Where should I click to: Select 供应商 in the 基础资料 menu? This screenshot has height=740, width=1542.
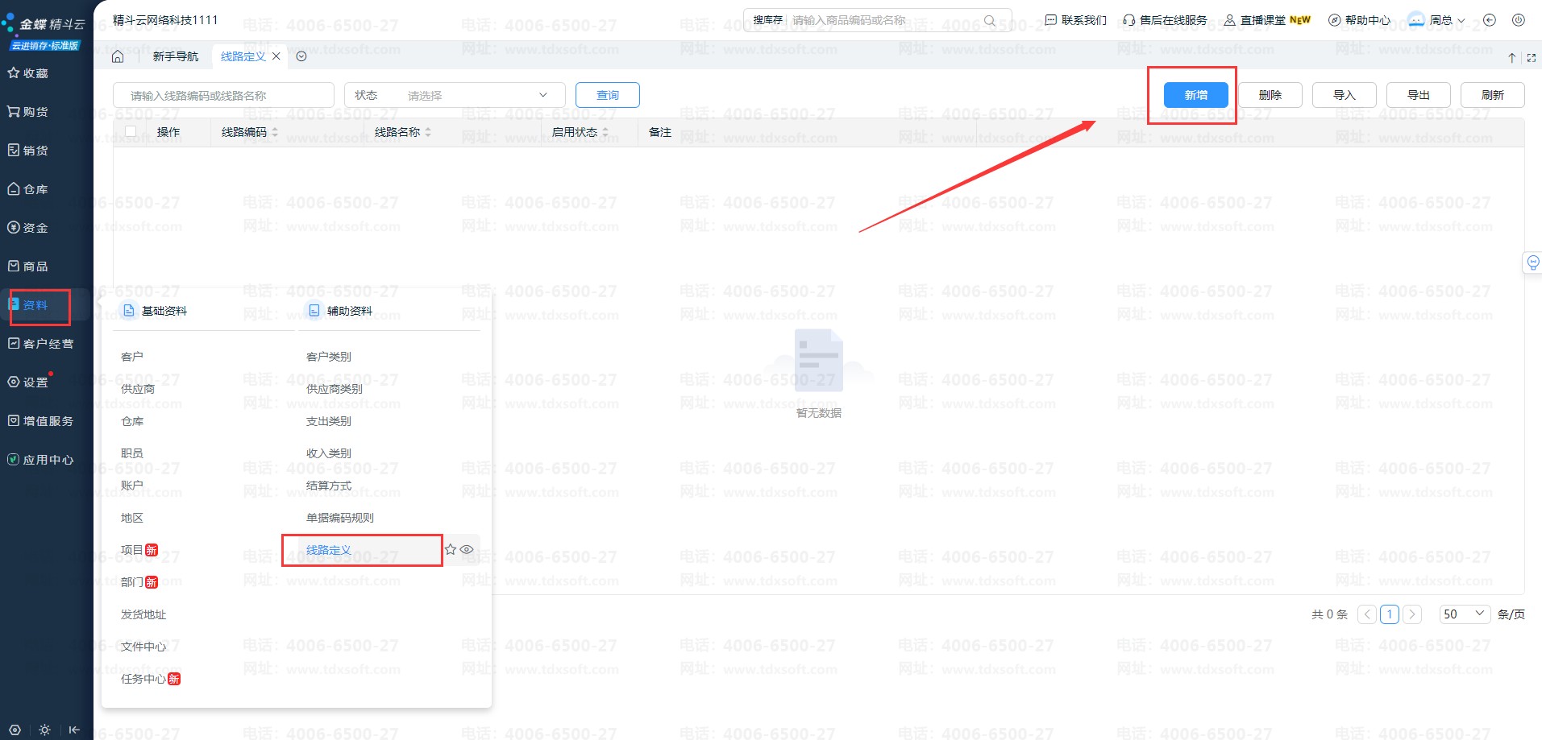pos(138,389)
